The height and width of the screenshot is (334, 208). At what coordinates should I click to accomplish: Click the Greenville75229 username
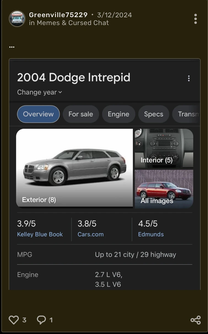pos(58,15)
